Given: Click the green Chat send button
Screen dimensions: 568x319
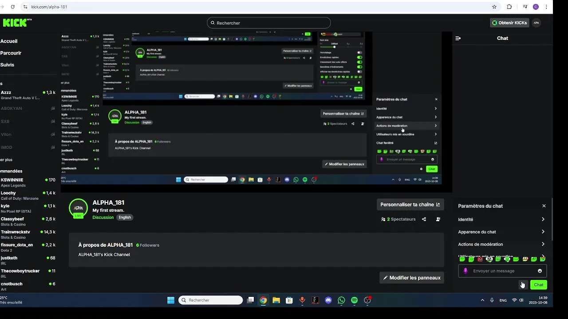Looking at the screenshot, I should 539,285.
